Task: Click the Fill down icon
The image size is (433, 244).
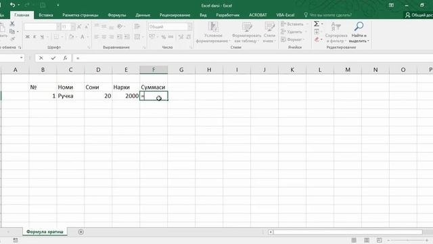Action: [x=317, y=32]
